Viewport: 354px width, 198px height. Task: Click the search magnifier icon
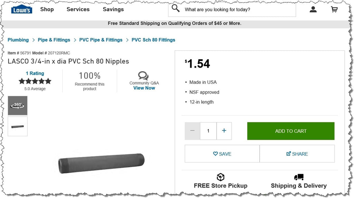pos(176,8)
